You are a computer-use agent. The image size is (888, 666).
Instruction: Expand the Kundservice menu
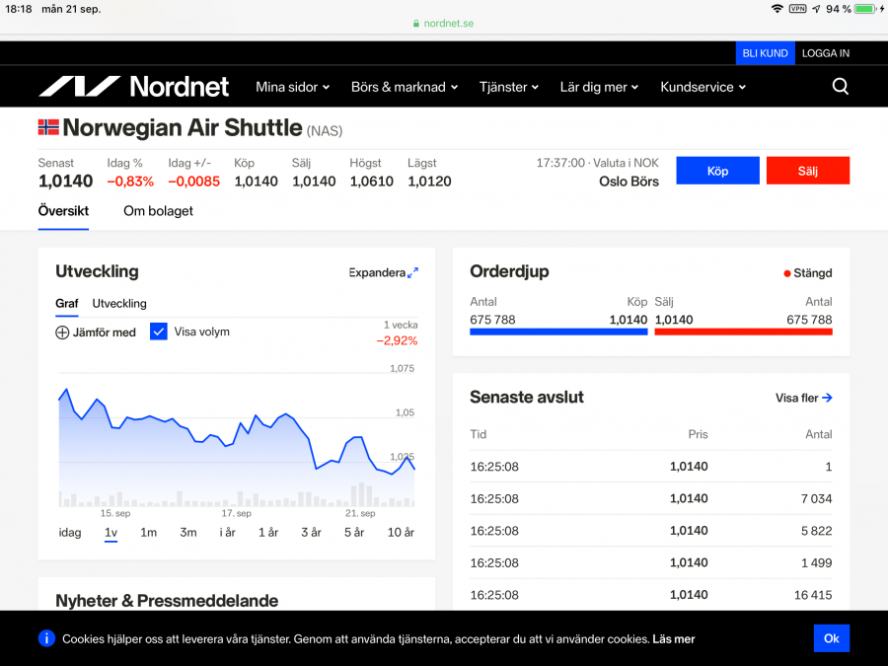click(703, 87)
